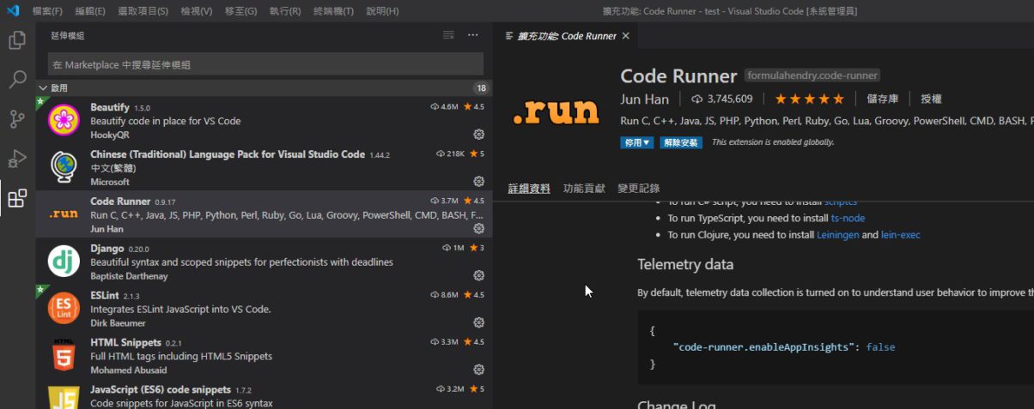Select Beautify extension in the list
The width and height of the screenshot is (1034, 409).
pos(264,120)
